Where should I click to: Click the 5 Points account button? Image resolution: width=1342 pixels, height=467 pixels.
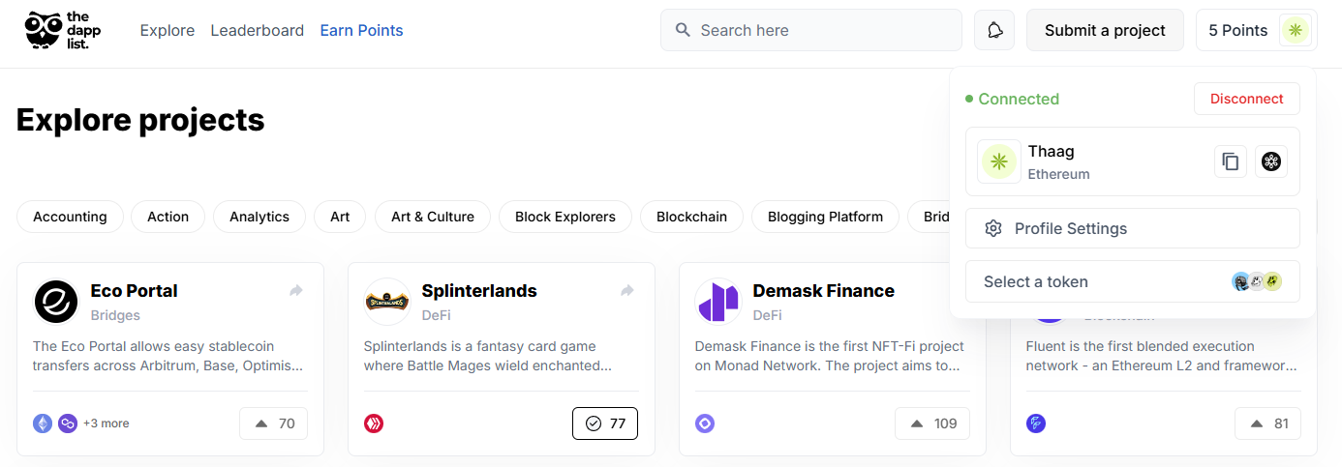(1257, 30)
